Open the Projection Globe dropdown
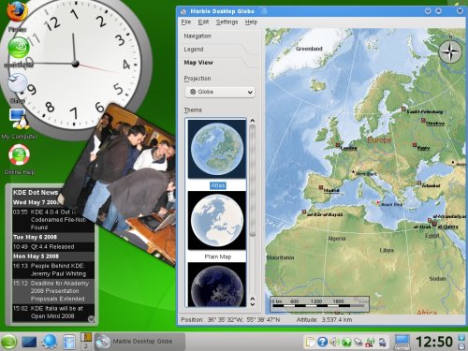Screen dimensions: 468x351 (x=220, y=92)
